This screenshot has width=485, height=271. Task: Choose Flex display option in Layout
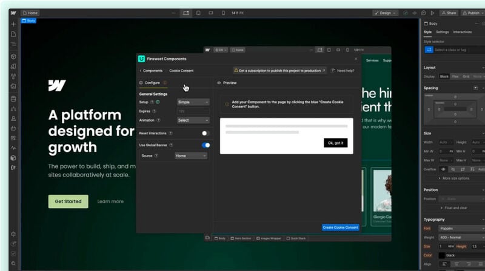click(455, 77)
